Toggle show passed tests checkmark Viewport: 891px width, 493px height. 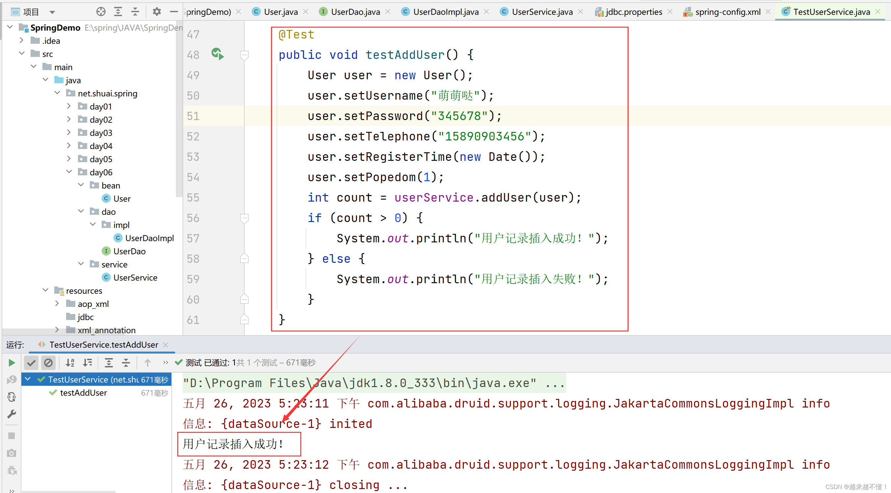tap(31, 362)
